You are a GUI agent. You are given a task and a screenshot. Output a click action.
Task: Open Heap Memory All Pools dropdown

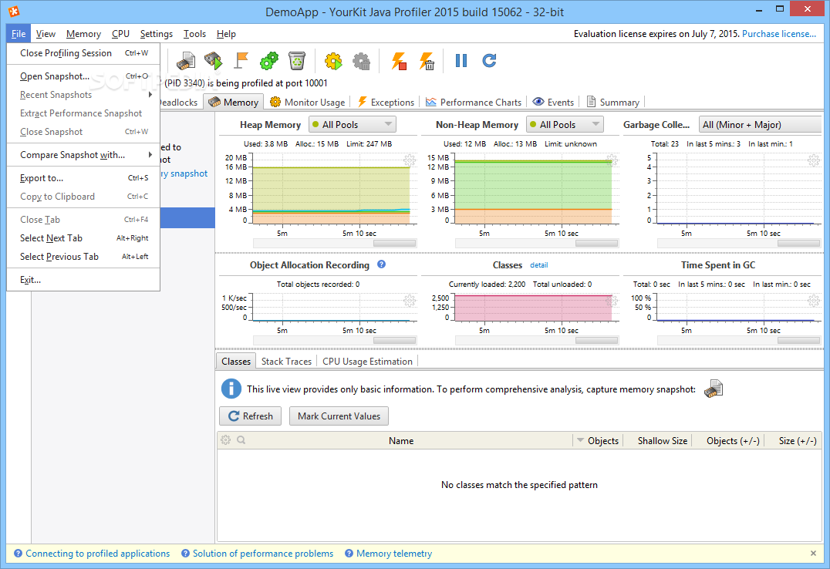[352, 124]
